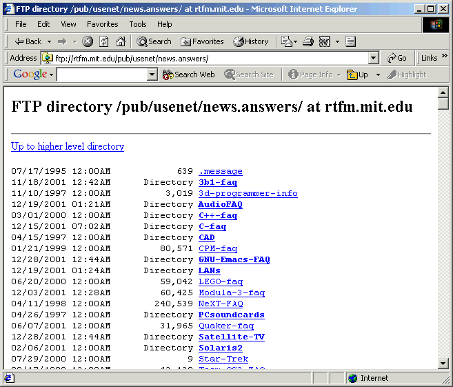
Task: Open the Search pane from toolbar
Action: [x=154, y=41]
